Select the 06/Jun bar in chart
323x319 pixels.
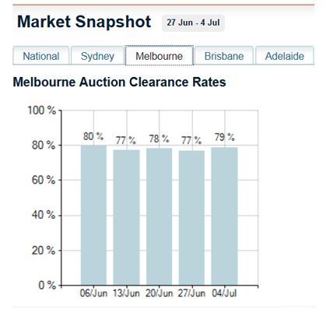(93, 216)
